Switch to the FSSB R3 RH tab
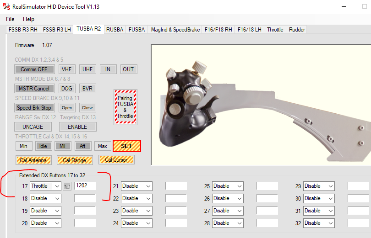The width and height of the screenshot is (371, 238). point(23,30)
